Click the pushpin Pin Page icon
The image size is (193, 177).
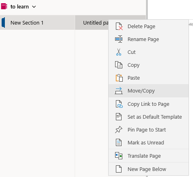pyautogui.click(x=119, y=130)
